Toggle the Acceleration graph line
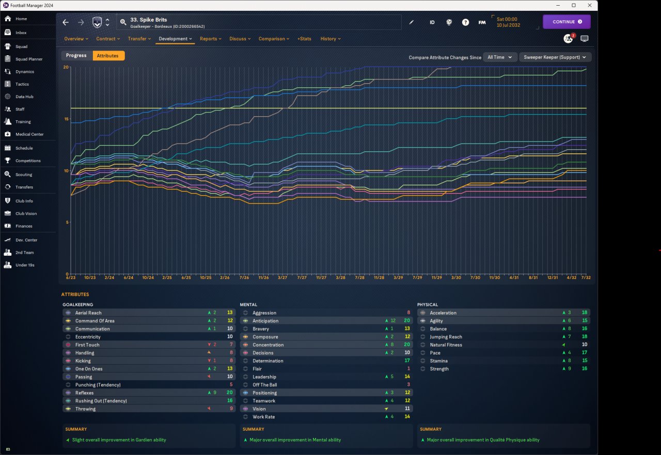The width and height of the screenshot is (661, 455). pos(422,313)
